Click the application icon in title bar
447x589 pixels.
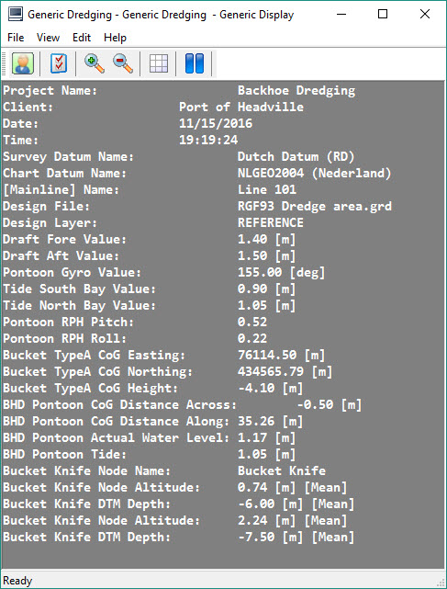click(x=16, y=15)
